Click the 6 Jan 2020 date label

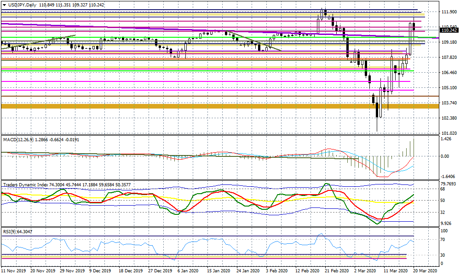coord(188,271)
